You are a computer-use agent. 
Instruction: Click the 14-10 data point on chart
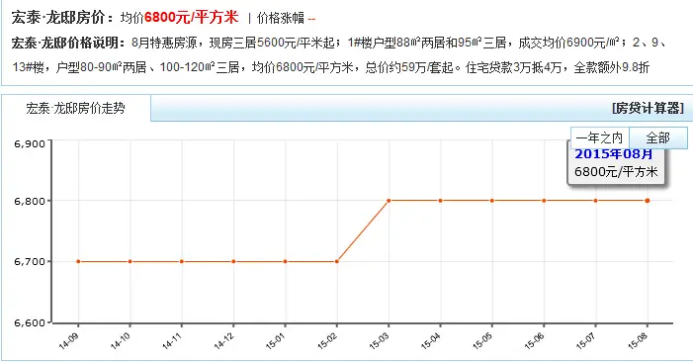click(130, 262)
